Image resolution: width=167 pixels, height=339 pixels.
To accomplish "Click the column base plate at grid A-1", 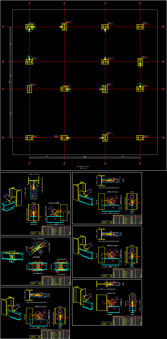I will pyautogui.click(x=29, y=27).
